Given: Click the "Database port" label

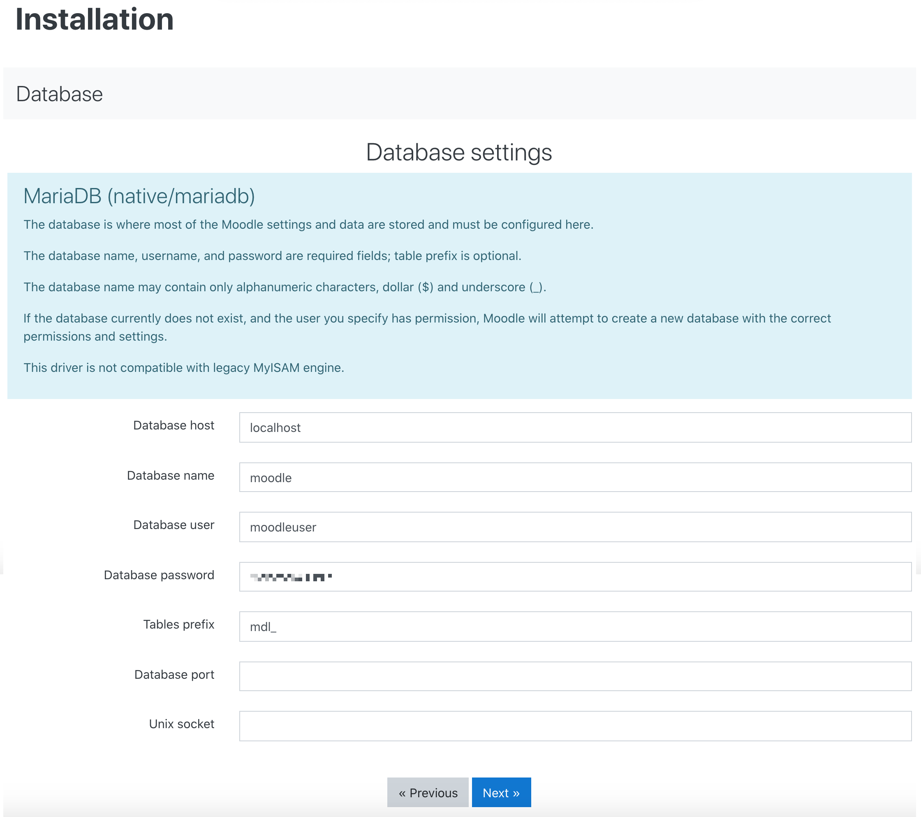Looking at the screenshot, I should [x=174, y=675].
